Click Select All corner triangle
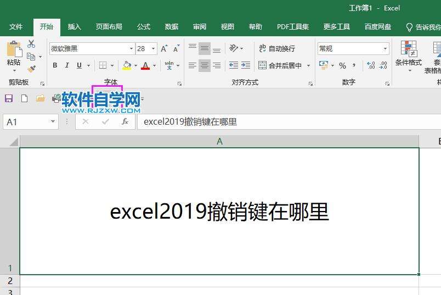The width and height of the screenshot is (441, 295). tap(14, 141)
